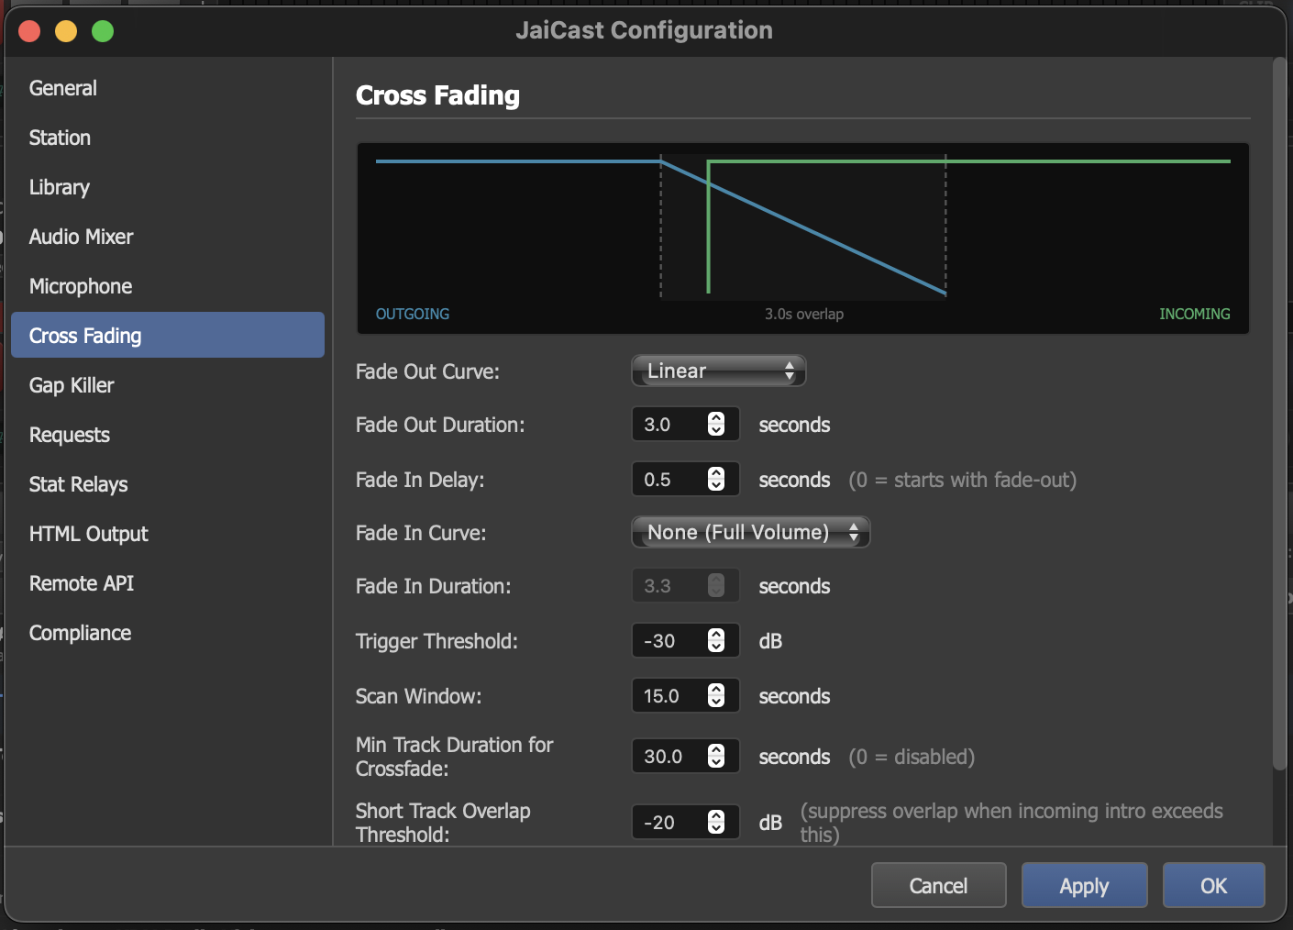Image resolution: width=1293 pixels, height=930 pixels.
Task: Open the Fade Out Curve dropdown
Action: 719,371
